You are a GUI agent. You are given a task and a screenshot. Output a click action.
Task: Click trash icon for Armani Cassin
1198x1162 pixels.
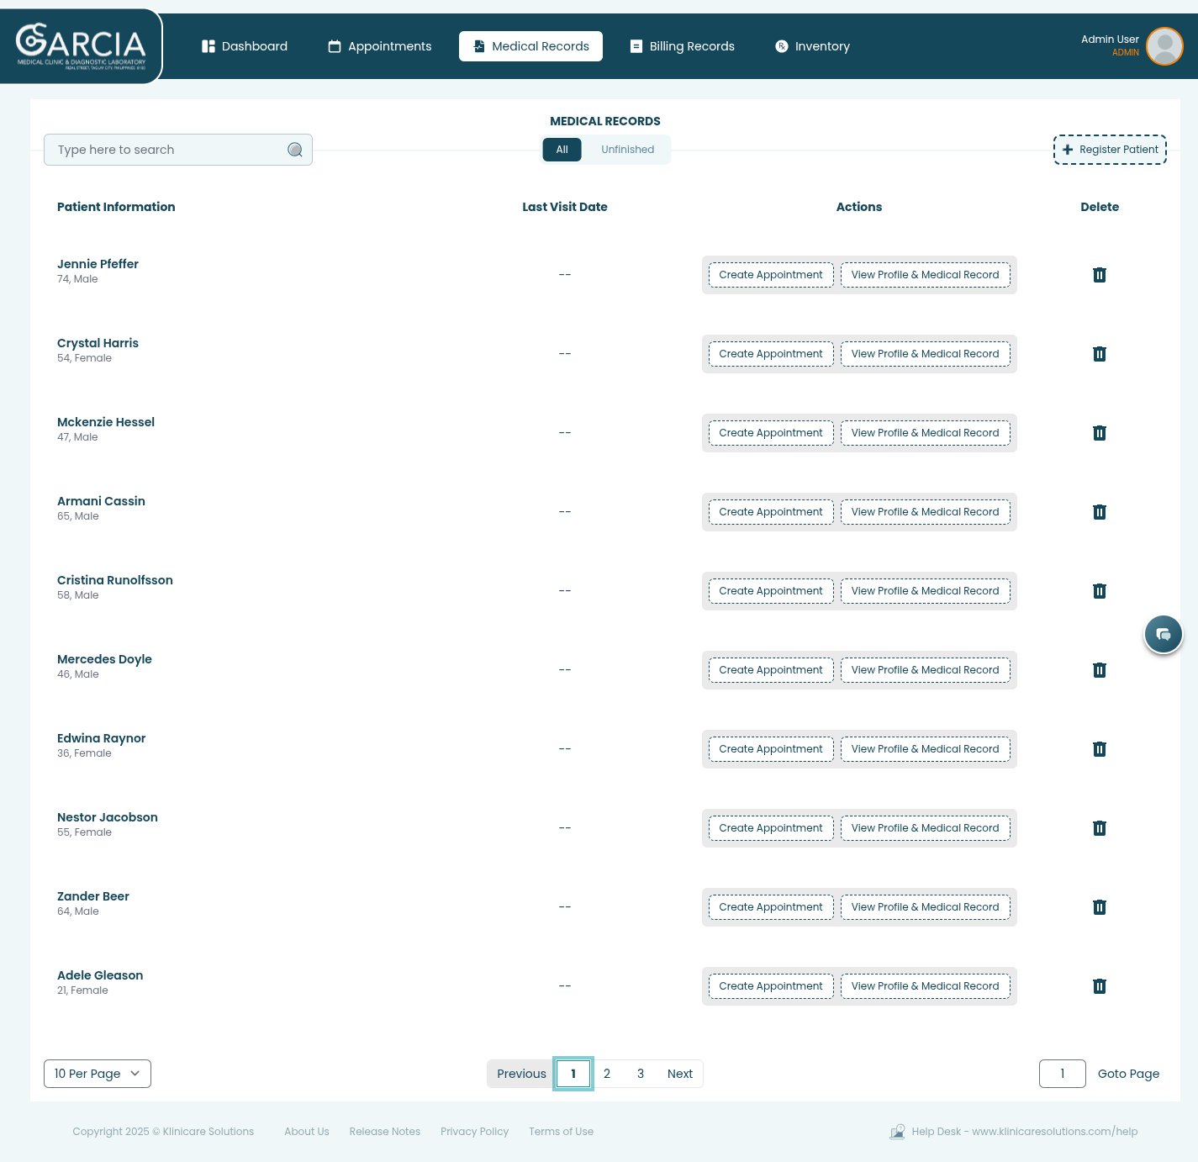tap(1099, 512)
